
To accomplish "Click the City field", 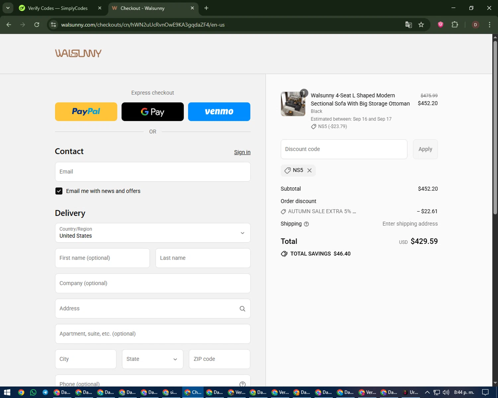I will click(86, 359).
